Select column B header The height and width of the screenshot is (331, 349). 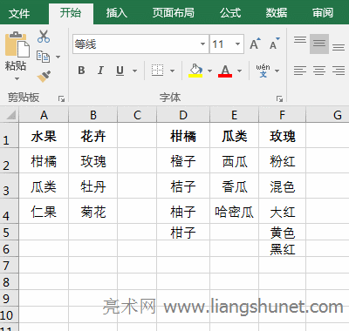pos(93,115)
